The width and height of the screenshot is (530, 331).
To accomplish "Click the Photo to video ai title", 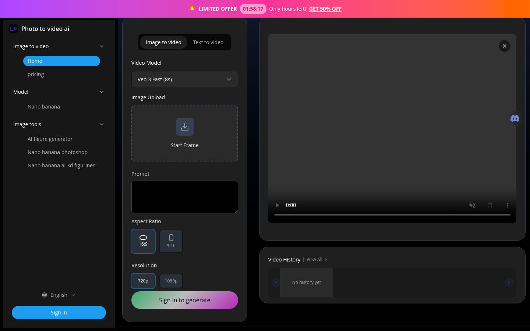I will [45, 29].
